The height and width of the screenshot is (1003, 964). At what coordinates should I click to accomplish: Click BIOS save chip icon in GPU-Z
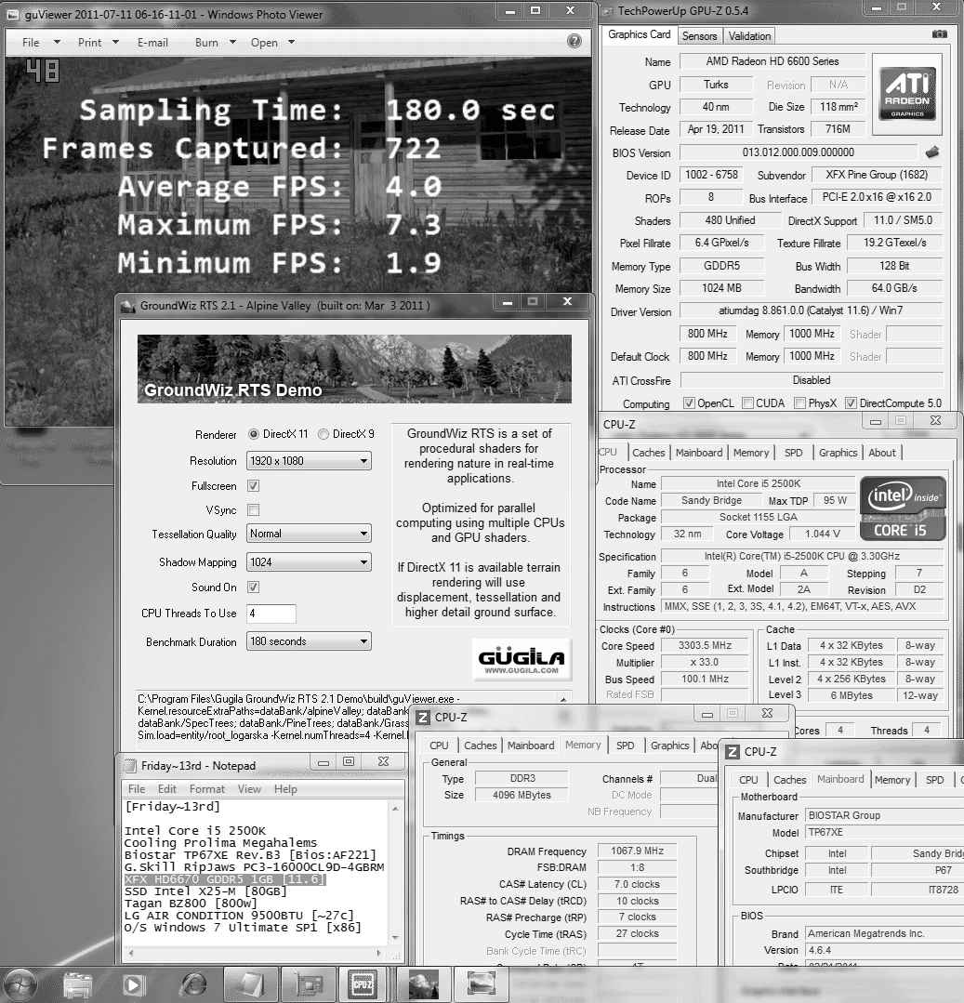[x=932, y=152]
